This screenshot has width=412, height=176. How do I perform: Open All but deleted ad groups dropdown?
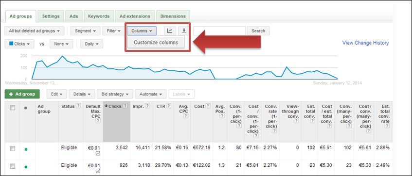click(x=34, y=31)
